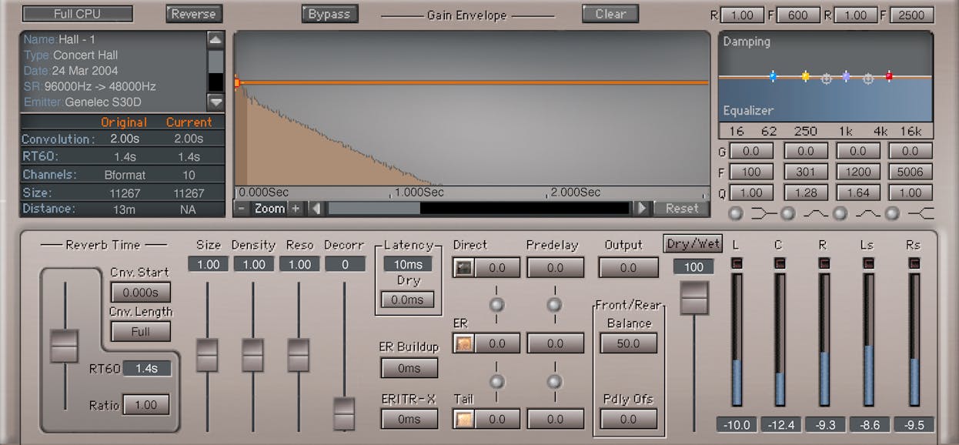
Task: Toggle the Reverse button
Action: coord(193,13)
